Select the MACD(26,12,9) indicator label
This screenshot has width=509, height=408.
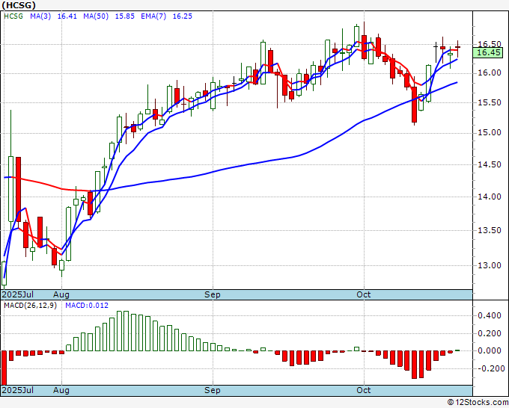click(x=27, y=306)
